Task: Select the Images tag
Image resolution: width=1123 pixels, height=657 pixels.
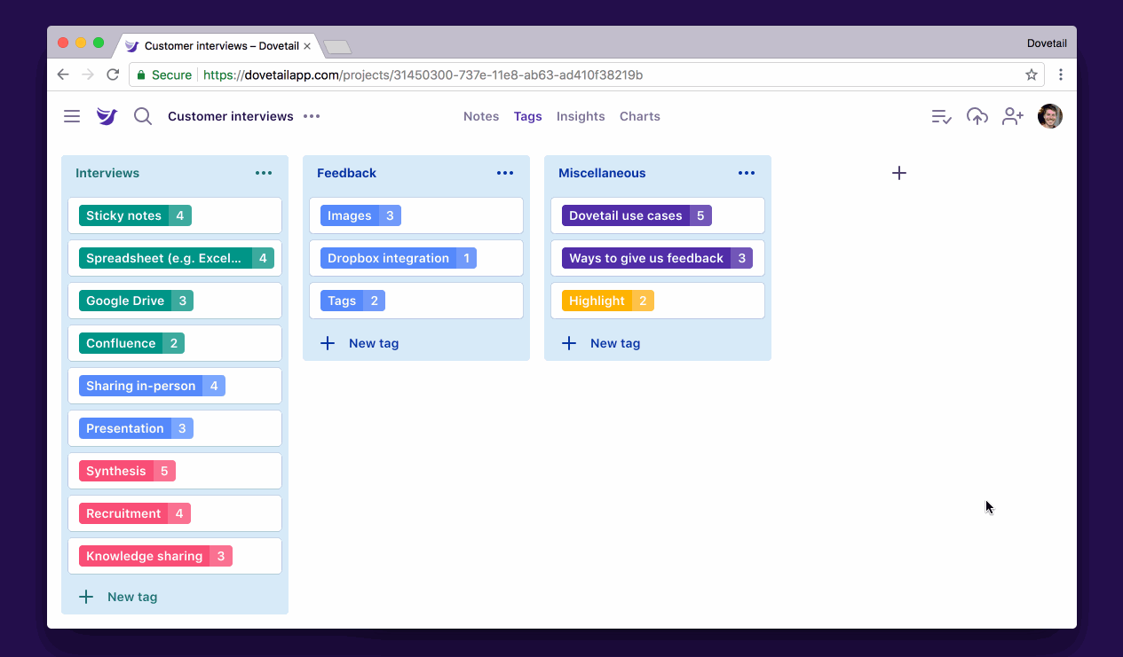Action: coord(360,215)
